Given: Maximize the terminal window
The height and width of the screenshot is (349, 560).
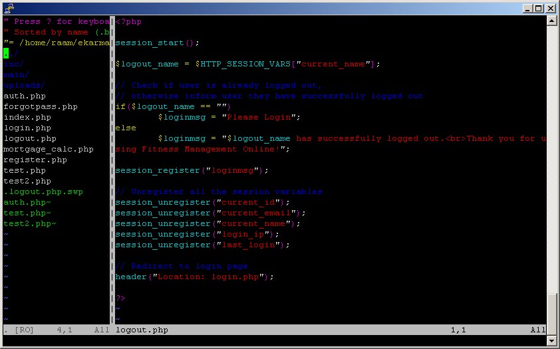Looking at the screenshot, I should tap(538, 8).
